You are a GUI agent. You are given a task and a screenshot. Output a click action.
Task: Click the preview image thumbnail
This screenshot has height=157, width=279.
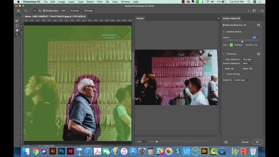176,77
